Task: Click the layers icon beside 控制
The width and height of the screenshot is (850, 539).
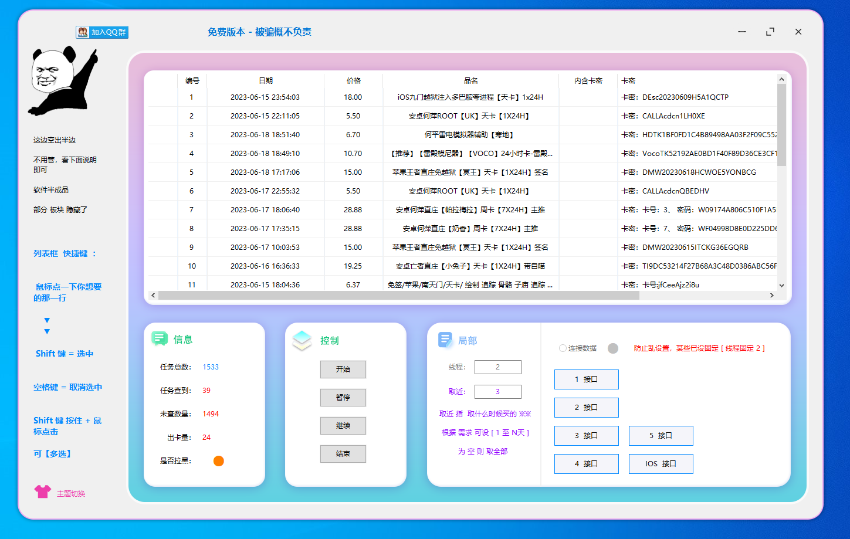Action: 302,340
